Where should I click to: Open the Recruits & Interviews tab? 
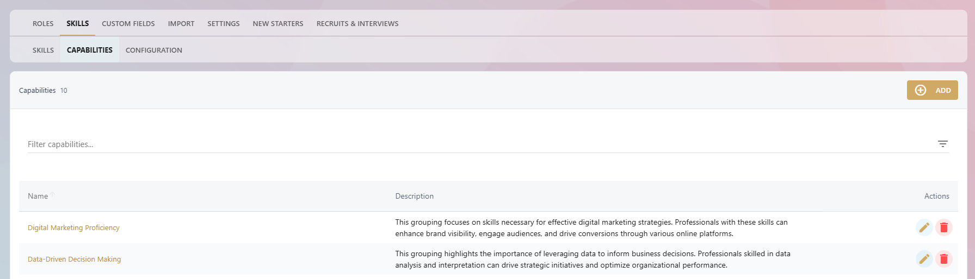click(x=357, y=23)
